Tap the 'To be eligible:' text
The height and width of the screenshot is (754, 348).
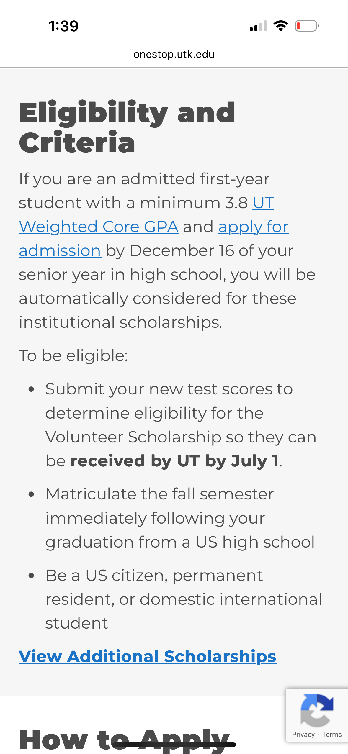(73, 355)
